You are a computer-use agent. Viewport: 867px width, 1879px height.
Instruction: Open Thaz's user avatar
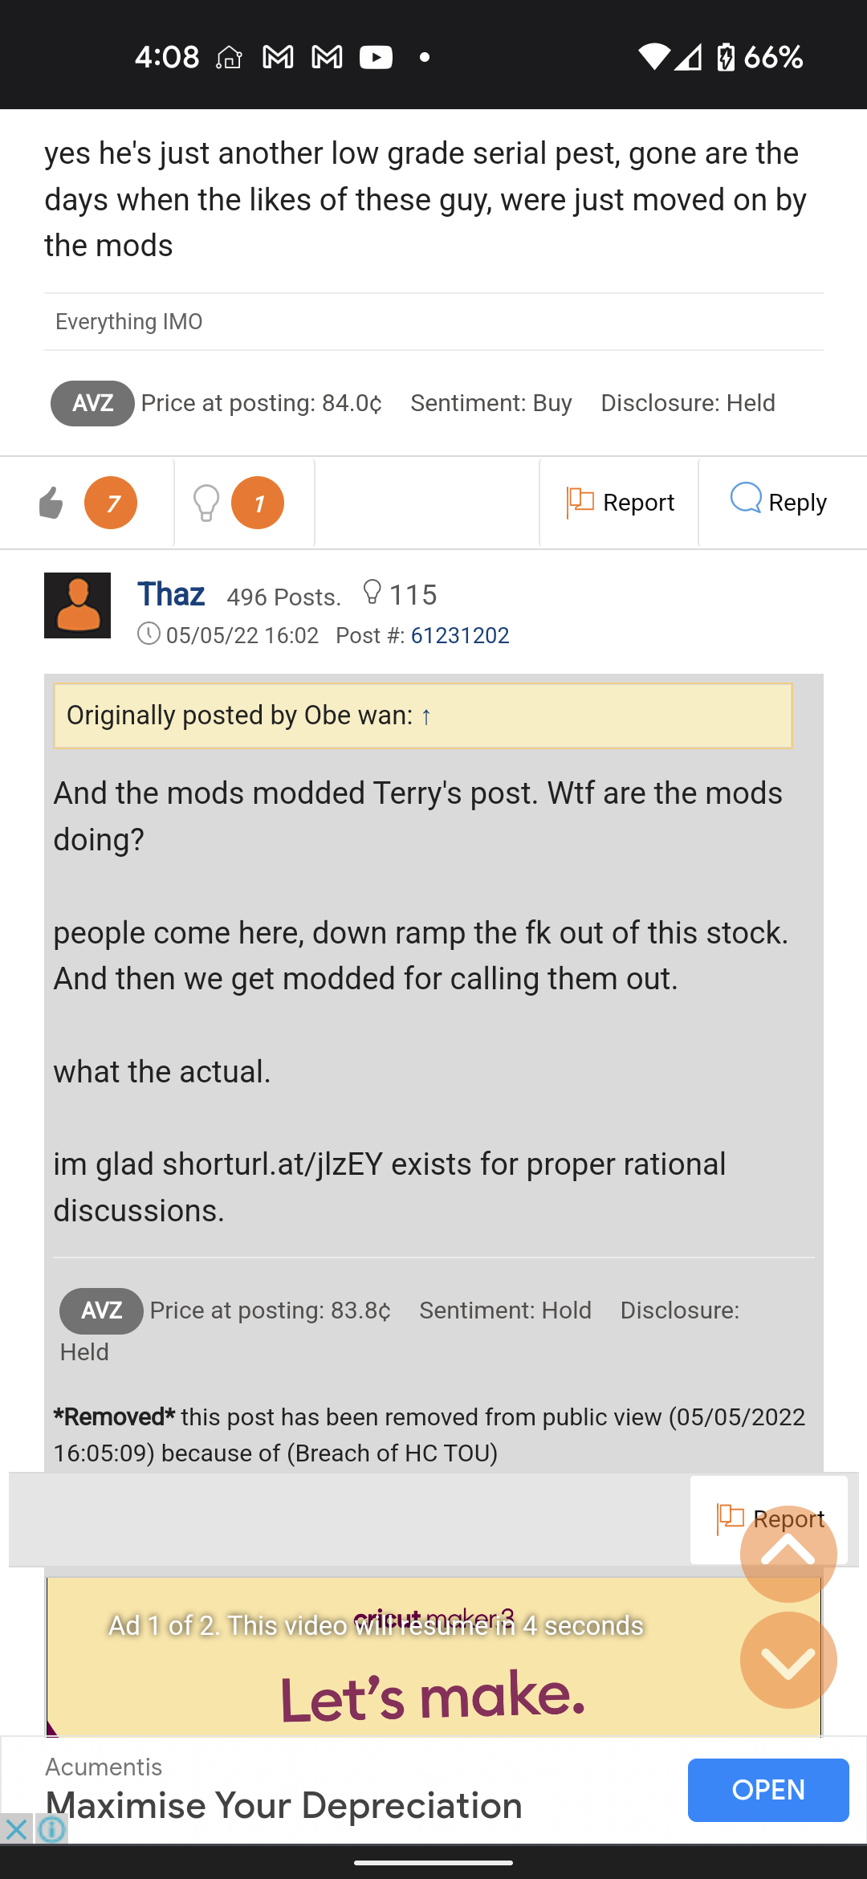(x=77, y=605)
